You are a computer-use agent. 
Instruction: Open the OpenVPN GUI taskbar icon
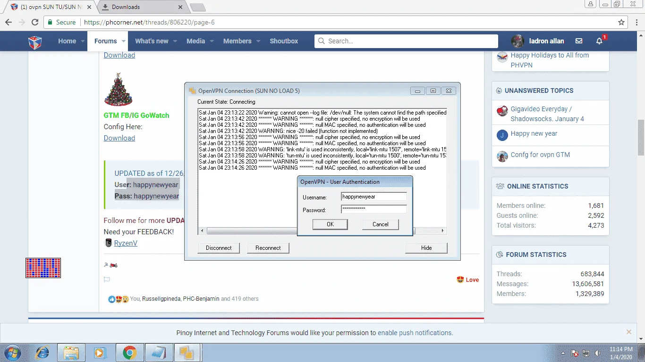click(188, 353)
